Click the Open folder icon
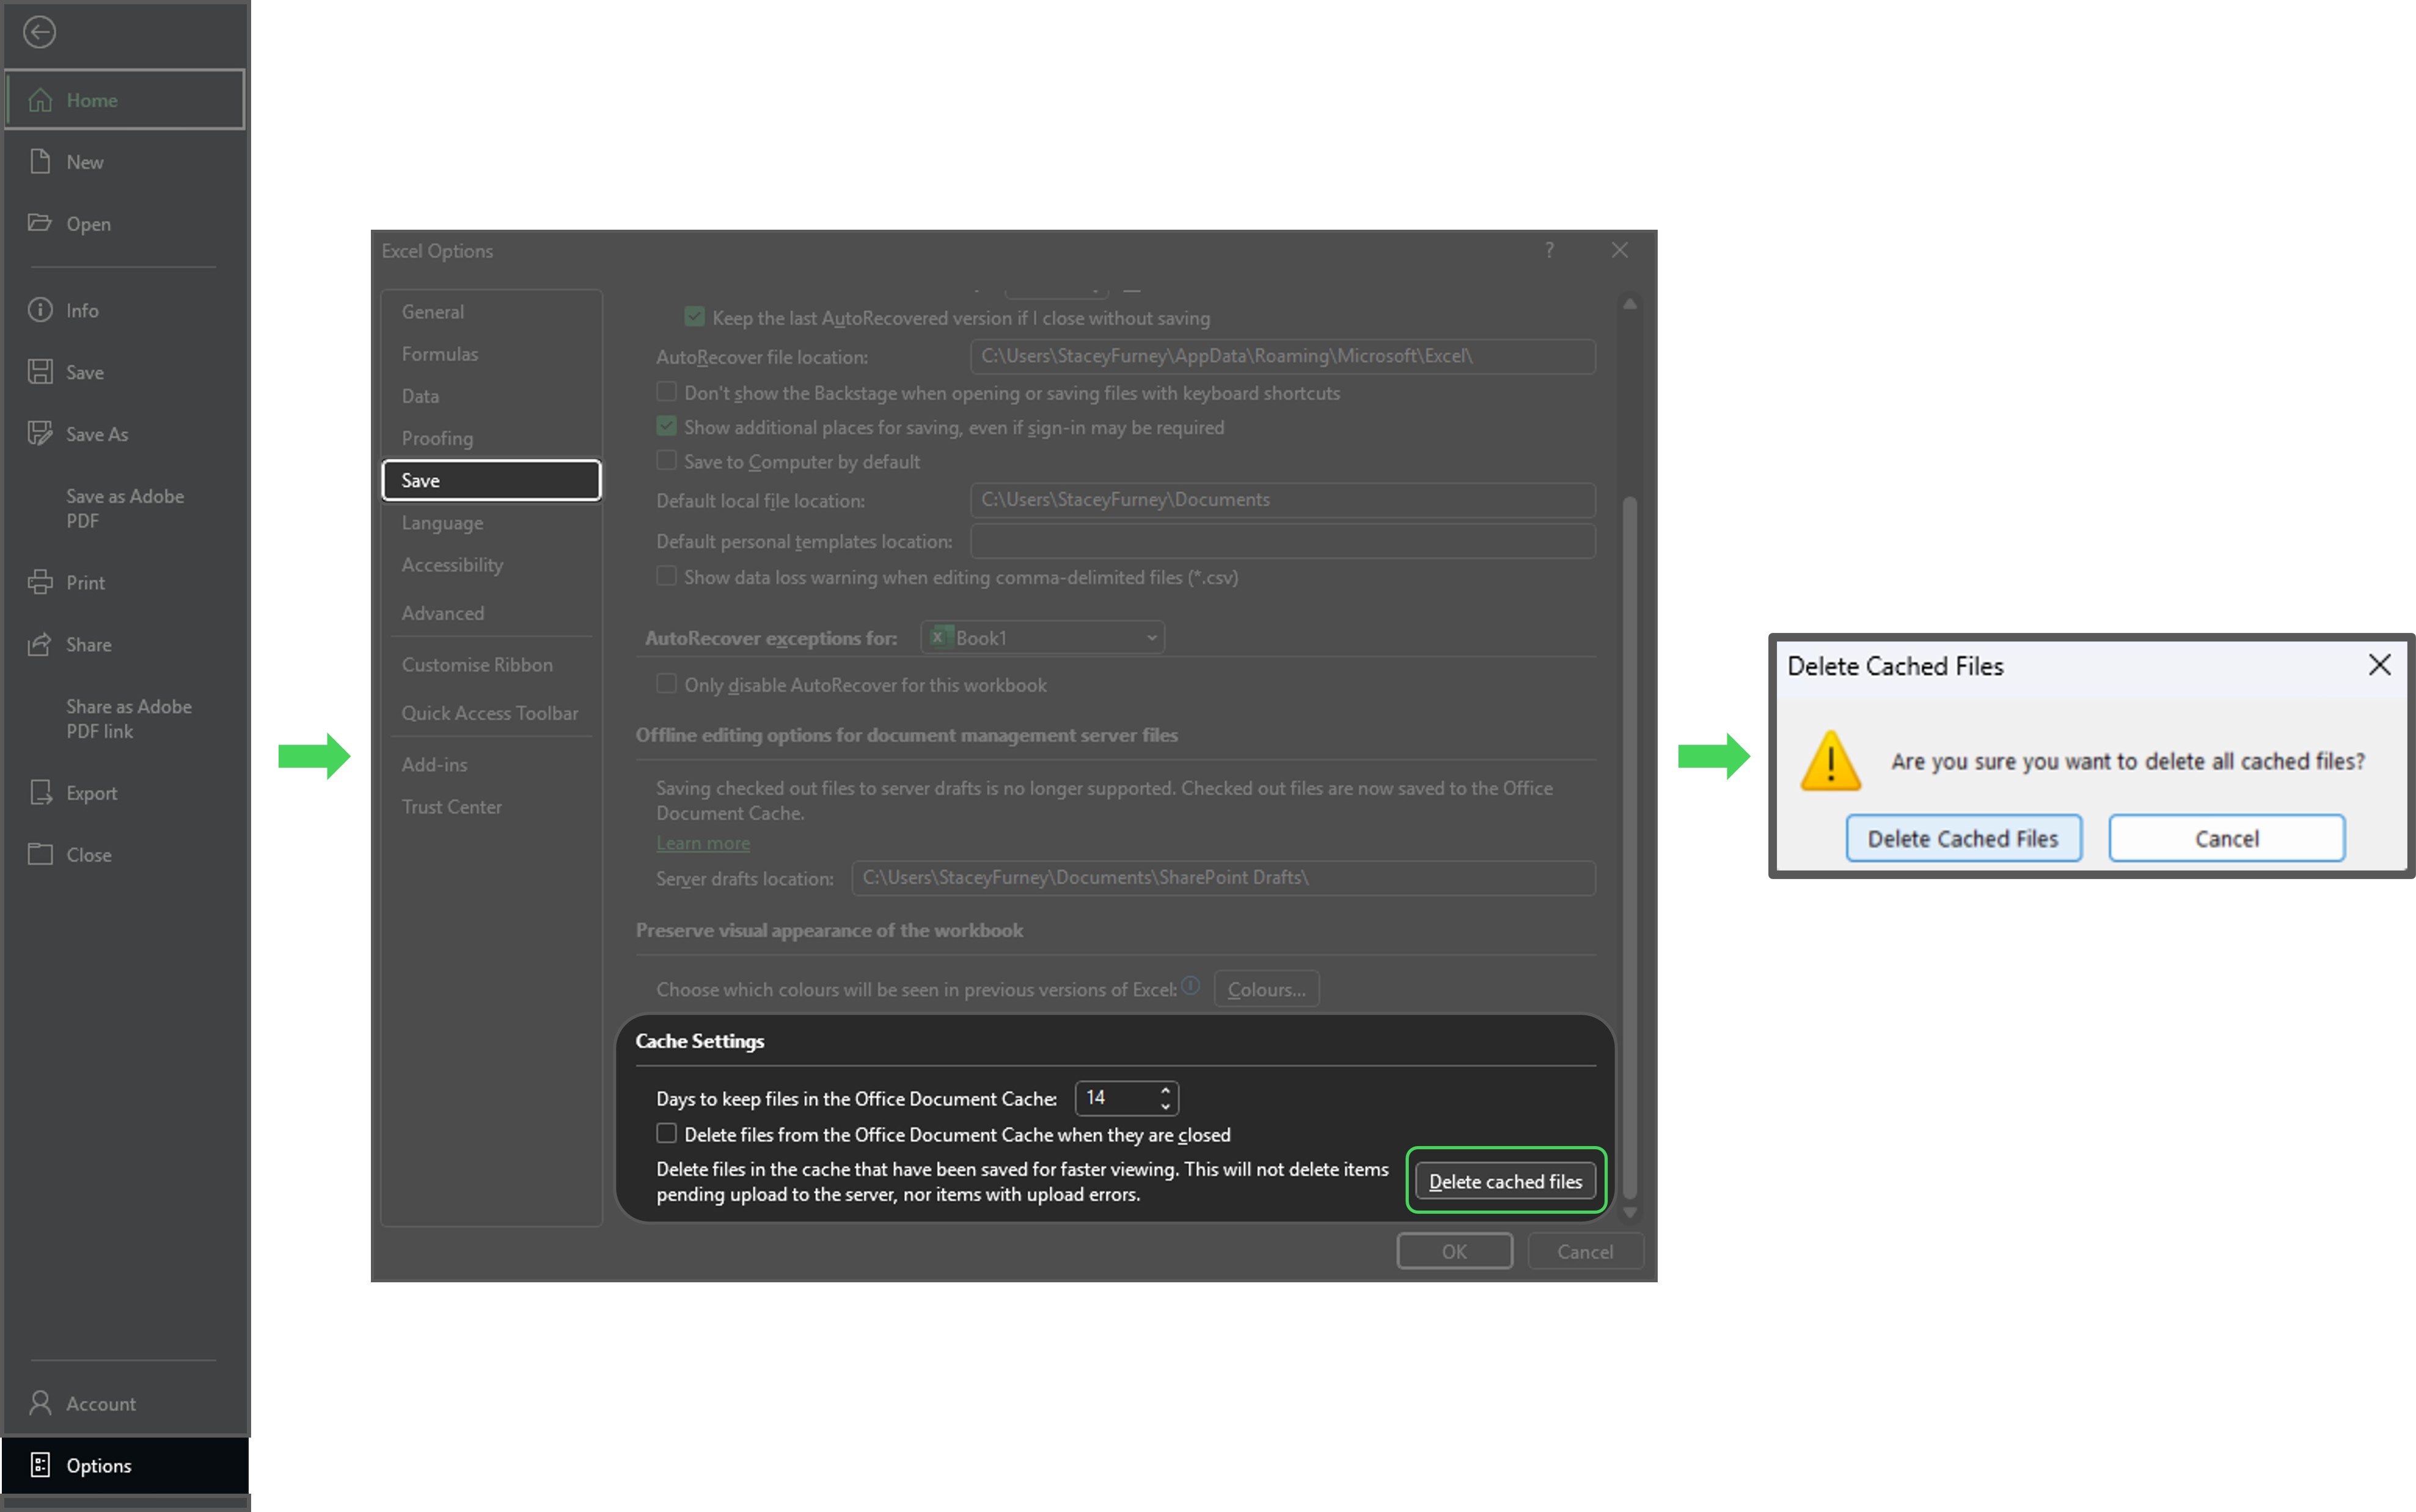The image size is (2416, 1512). coord(40,223)
